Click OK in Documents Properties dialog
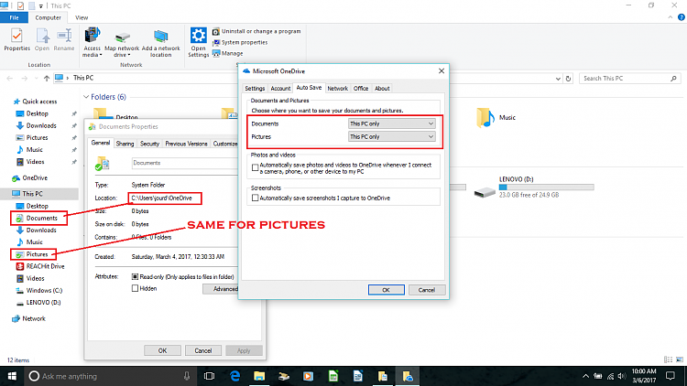Image resolution: width=687 pixels, height=386 pixels. (162, 350)
